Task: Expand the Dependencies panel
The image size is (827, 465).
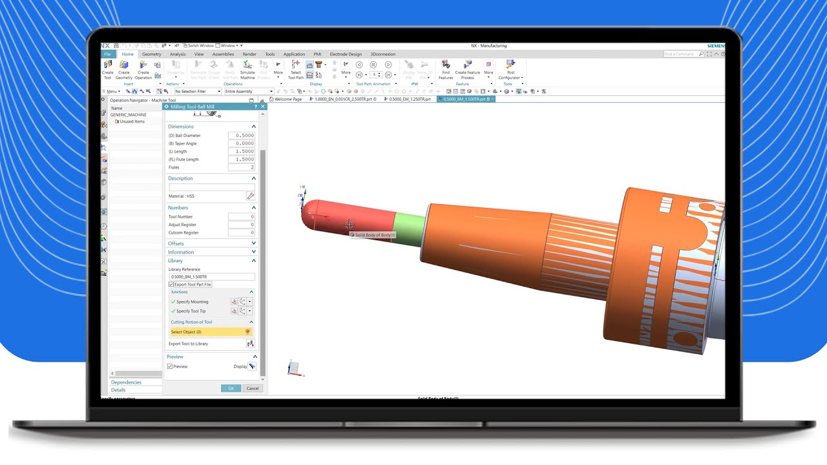Action: click(x=127, y=382)
